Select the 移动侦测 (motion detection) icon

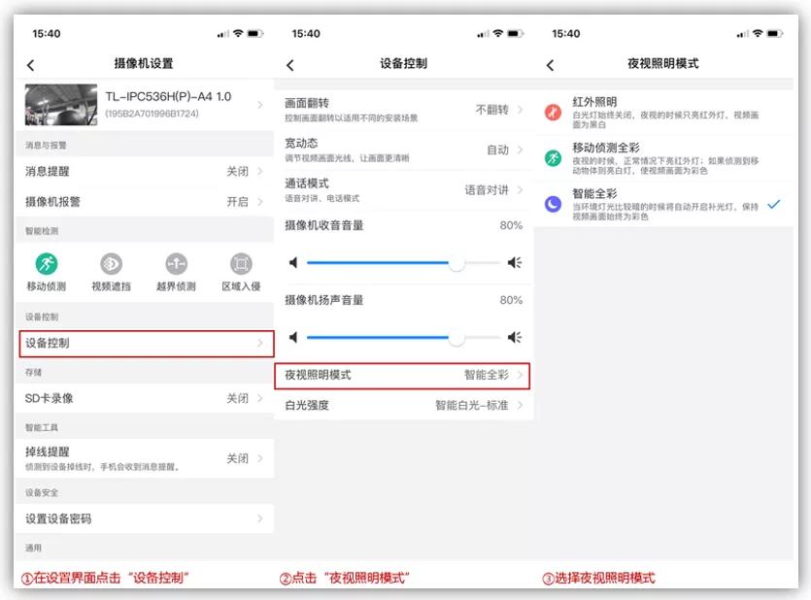pyautogui.click(x=47, y=263)
